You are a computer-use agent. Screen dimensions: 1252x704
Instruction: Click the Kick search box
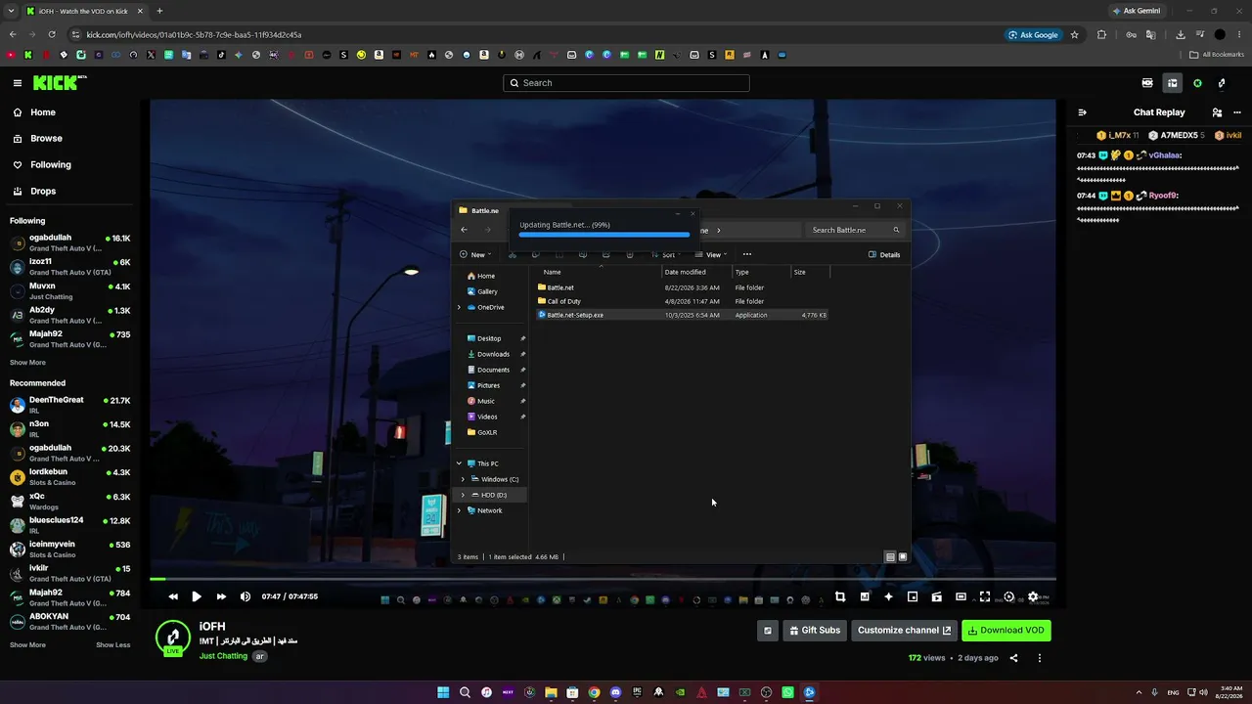coord(626,83)
